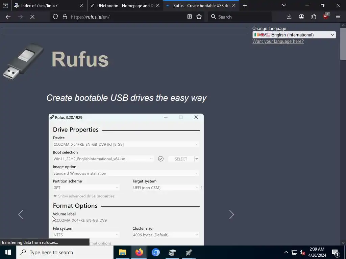Click the Firefox Search box
Screen dimensions: 346x259
click(x=240, y=17)
